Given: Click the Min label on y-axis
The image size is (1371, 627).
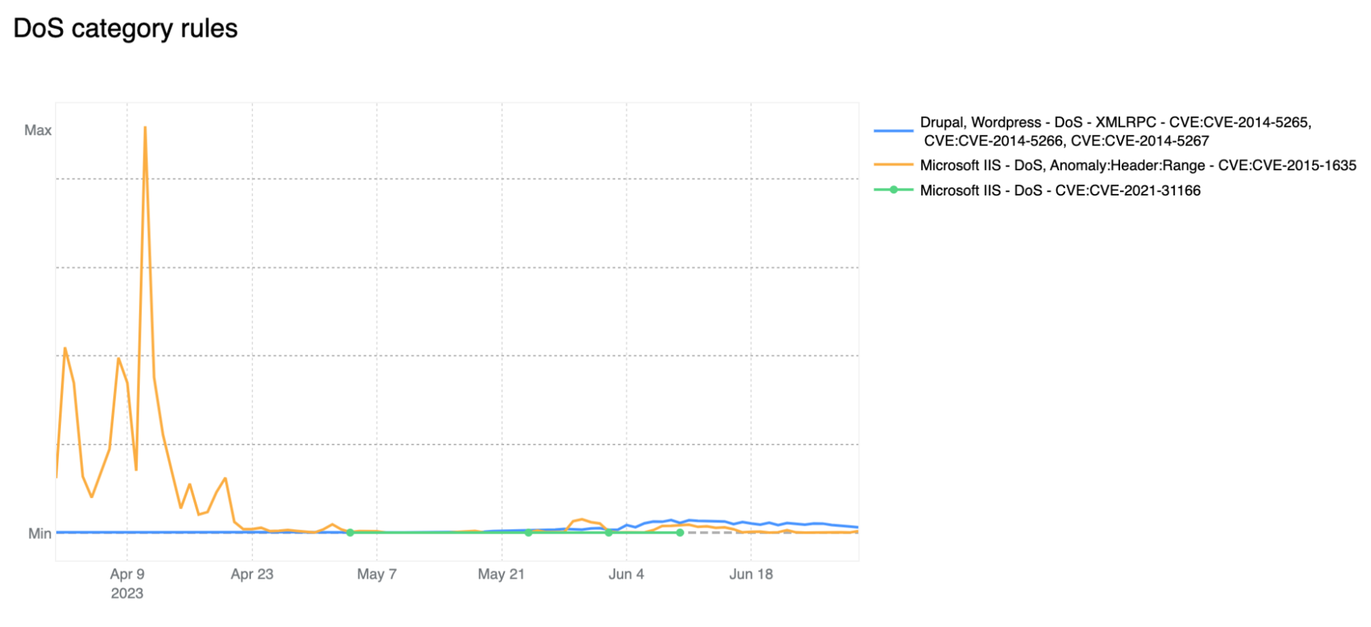Looking at the screenshot, I should [x=39, y=534].
